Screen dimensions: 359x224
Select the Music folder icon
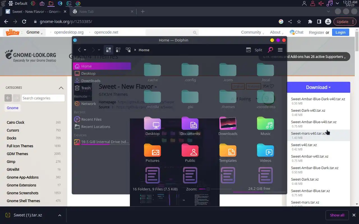265,123
